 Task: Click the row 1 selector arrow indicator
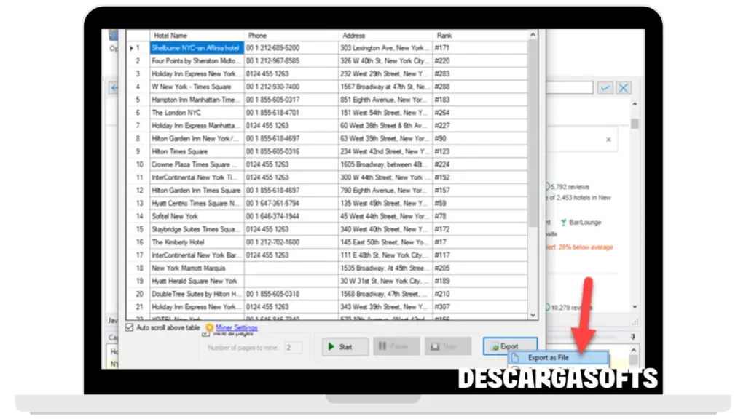click(131, 48)
